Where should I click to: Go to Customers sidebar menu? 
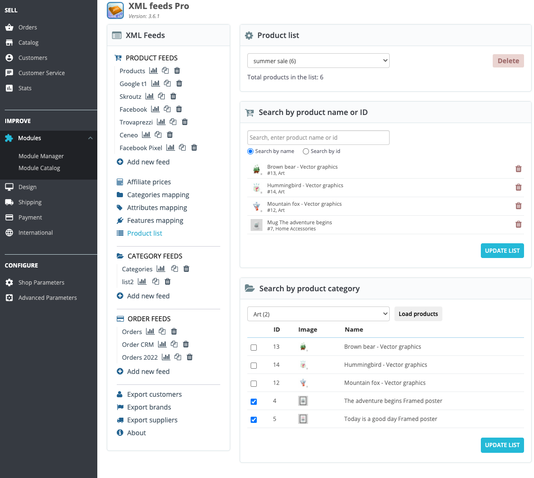tap(33, 57)
